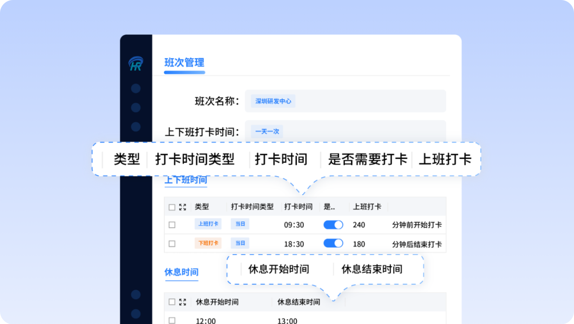Open the 上下班打卡时间 selection field
The height and width of the screenshot is (324, 574).
345,131
